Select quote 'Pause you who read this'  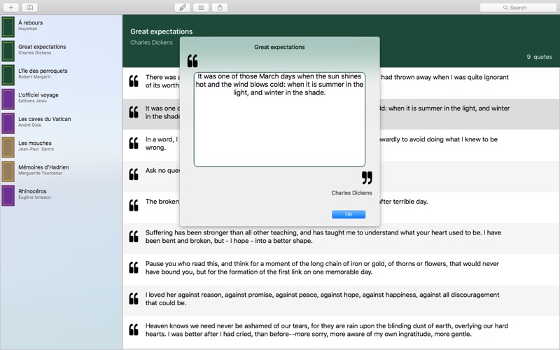pyautogui.click(x=322, y=268)
